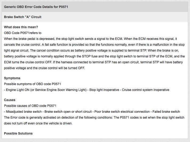This screenshot has width=190, height=142.
Task: Click "Possible causes of OBD code P0571" text
Action: click(30, 106)
